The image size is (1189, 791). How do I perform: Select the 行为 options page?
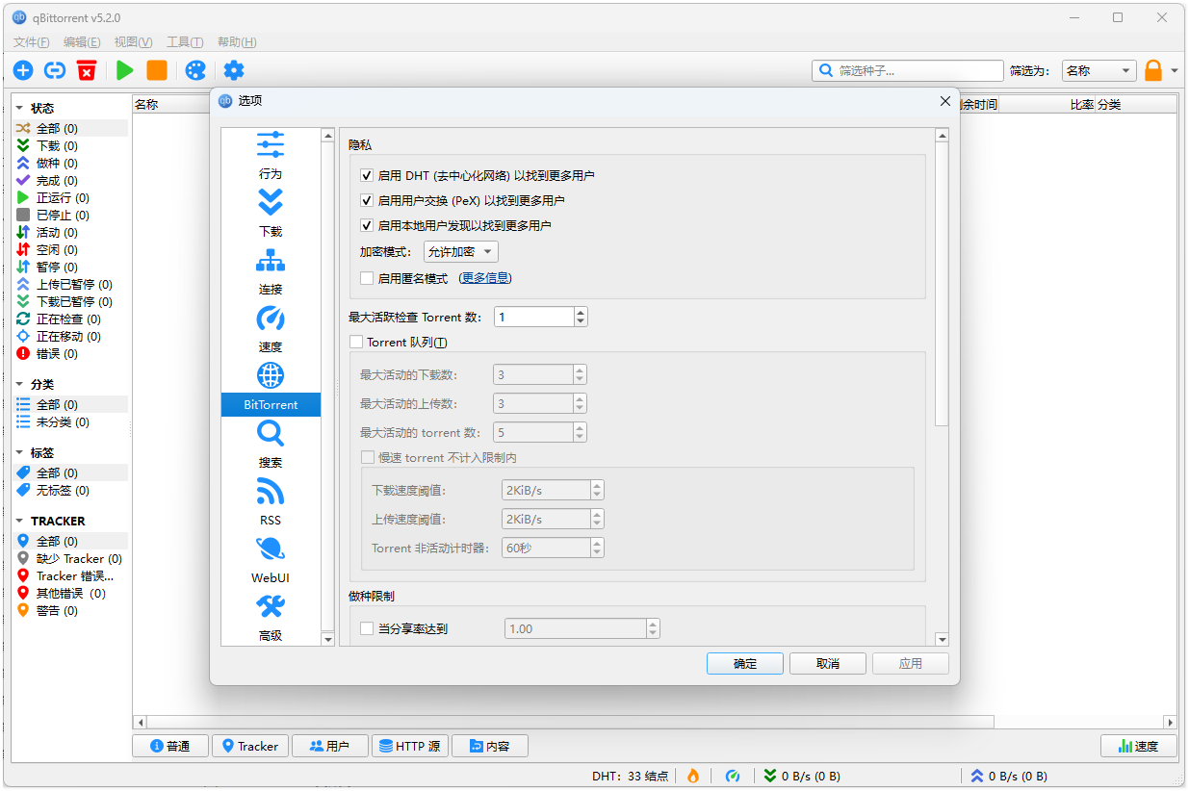(x=271, y=156)
